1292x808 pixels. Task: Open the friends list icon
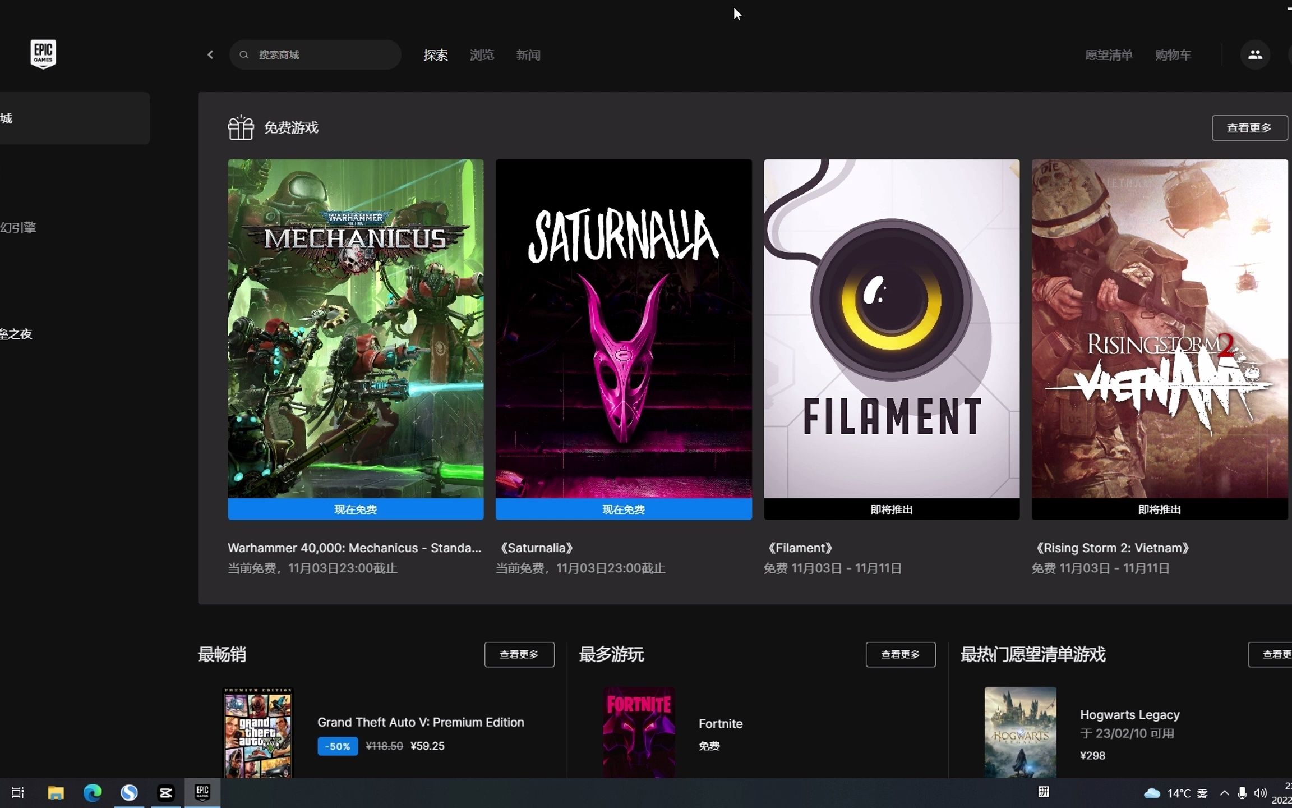click(x=1255, y=54)
